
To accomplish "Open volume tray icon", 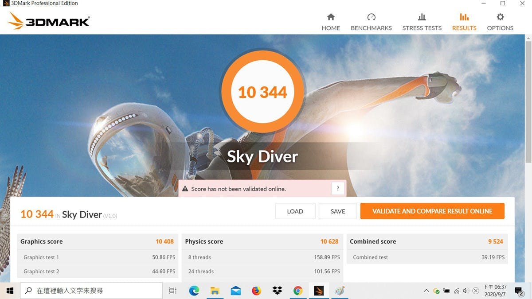I will pos(466,291).
